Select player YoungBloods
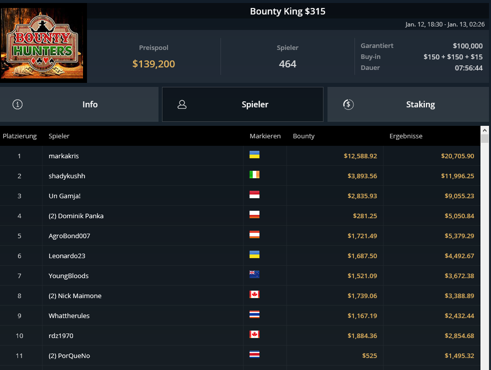 (68, 276)
